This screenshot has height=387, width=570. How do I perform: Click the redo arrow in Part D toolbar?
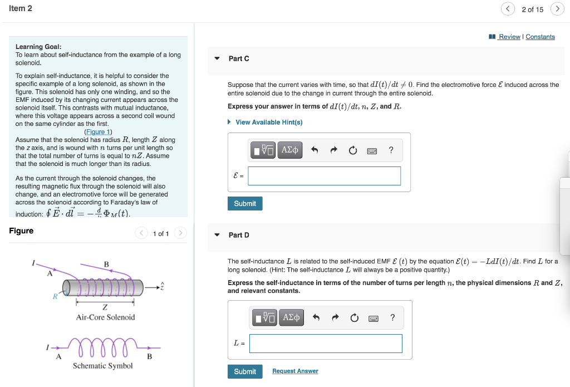click(335, 317)
